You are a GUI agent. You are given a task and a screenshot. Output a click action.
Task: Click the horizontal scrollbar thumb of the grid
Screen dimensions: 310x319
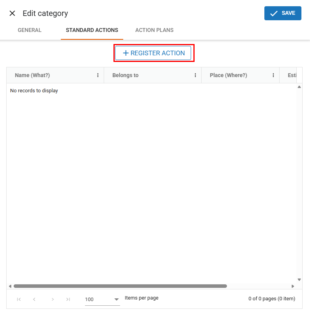(x=120, y=286)
